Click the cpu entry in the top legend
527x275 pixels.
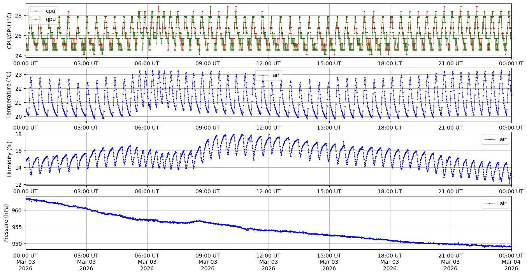coord(51,11)
